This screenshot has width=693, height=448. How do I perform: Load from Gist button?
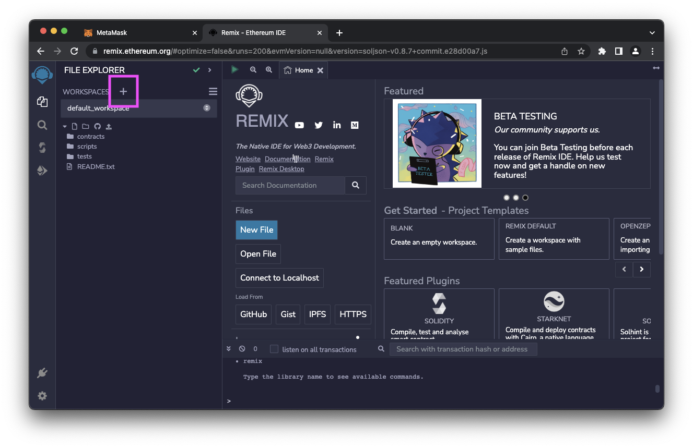[x=288, y=314]
